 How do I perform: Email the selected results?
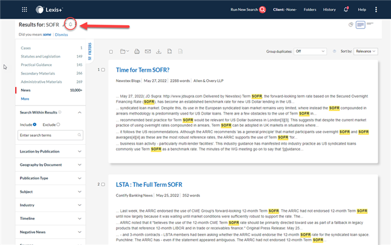(x=148, y=52)
